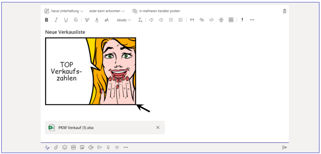Insert a table
The image size is (321, 154).
(231, 20)
